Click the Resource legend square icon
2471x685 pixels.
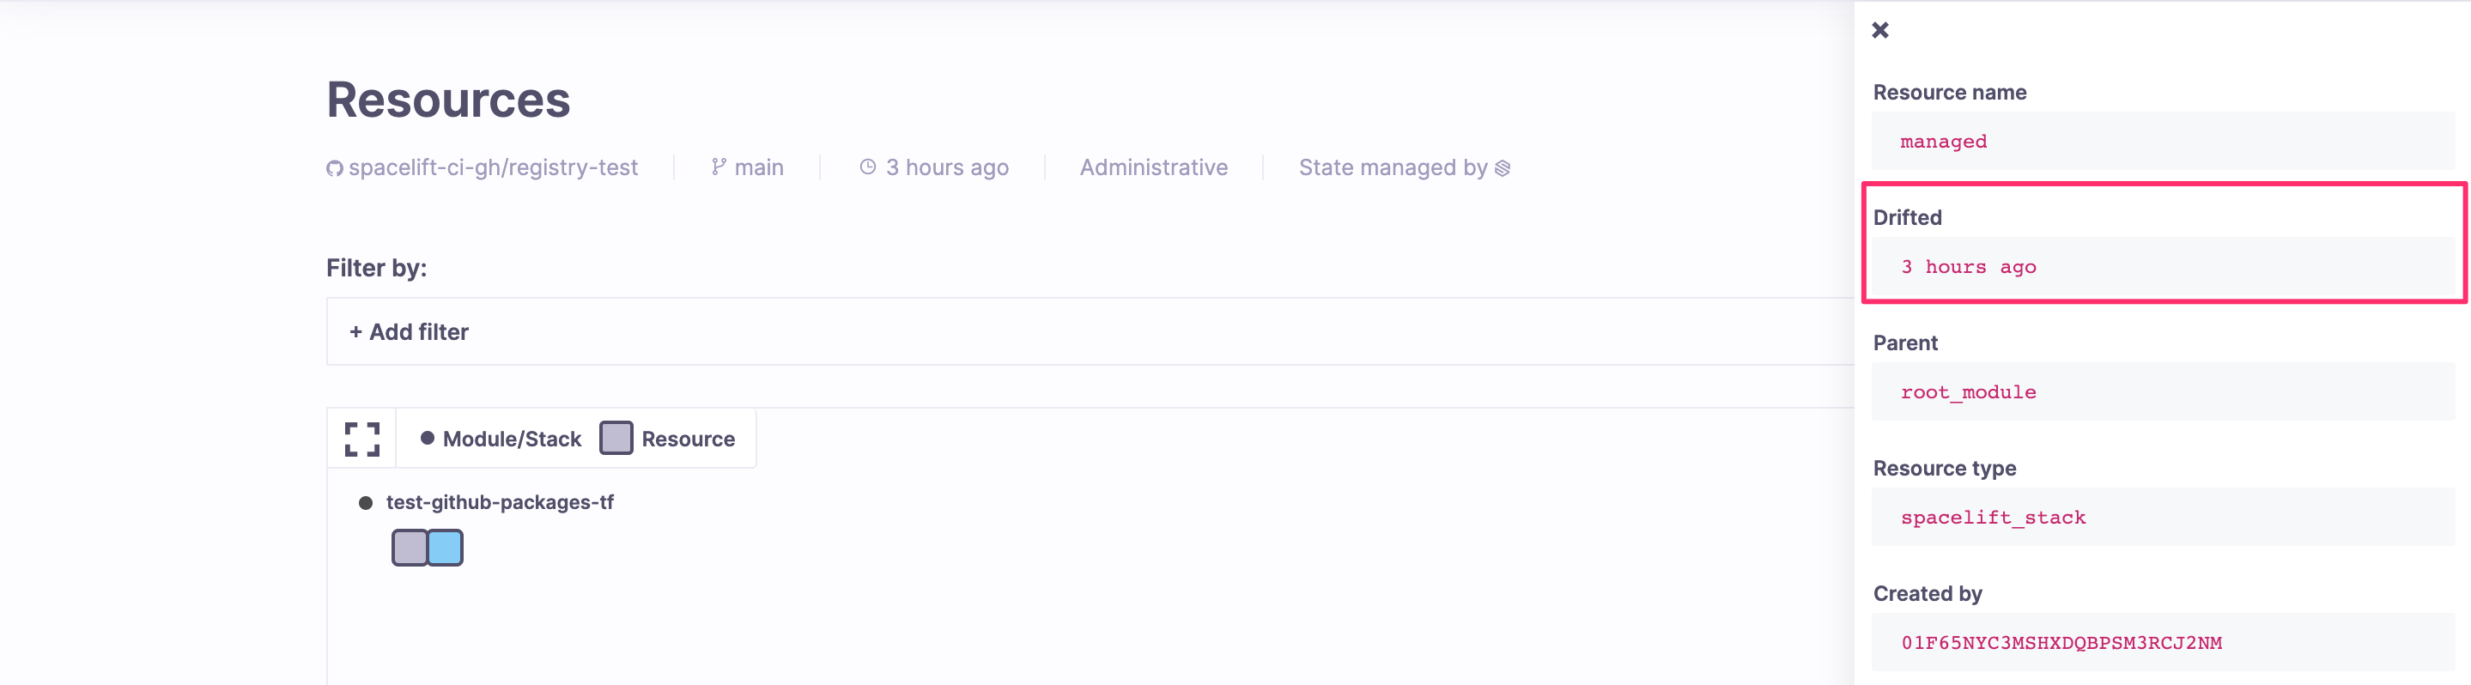[616, 438]
